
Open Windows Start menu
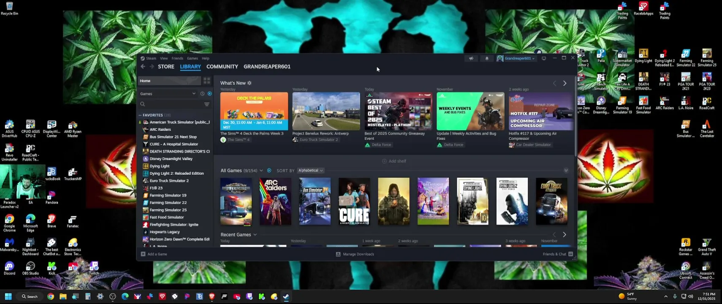point(8,297)
